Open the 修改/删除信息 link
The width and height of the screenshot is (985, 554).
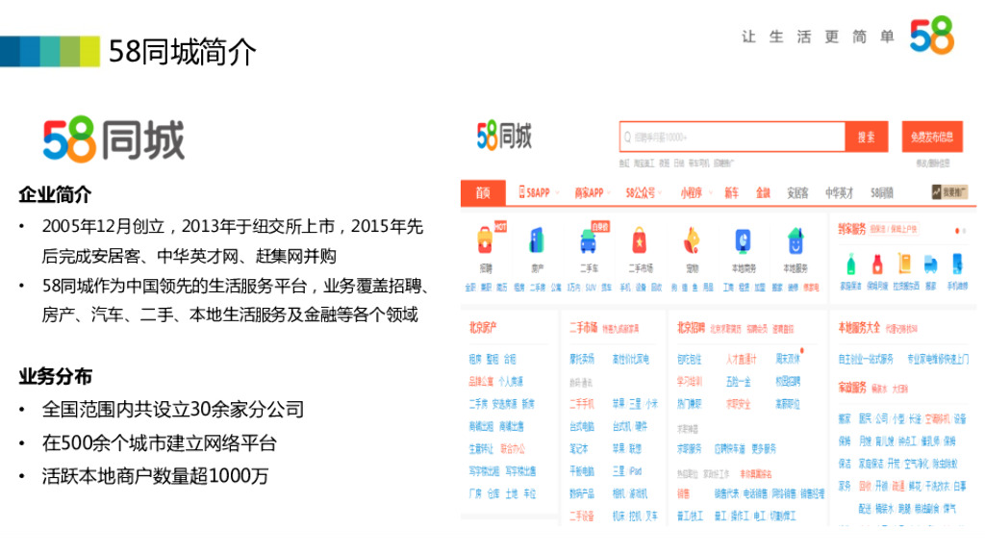point(932,164)
